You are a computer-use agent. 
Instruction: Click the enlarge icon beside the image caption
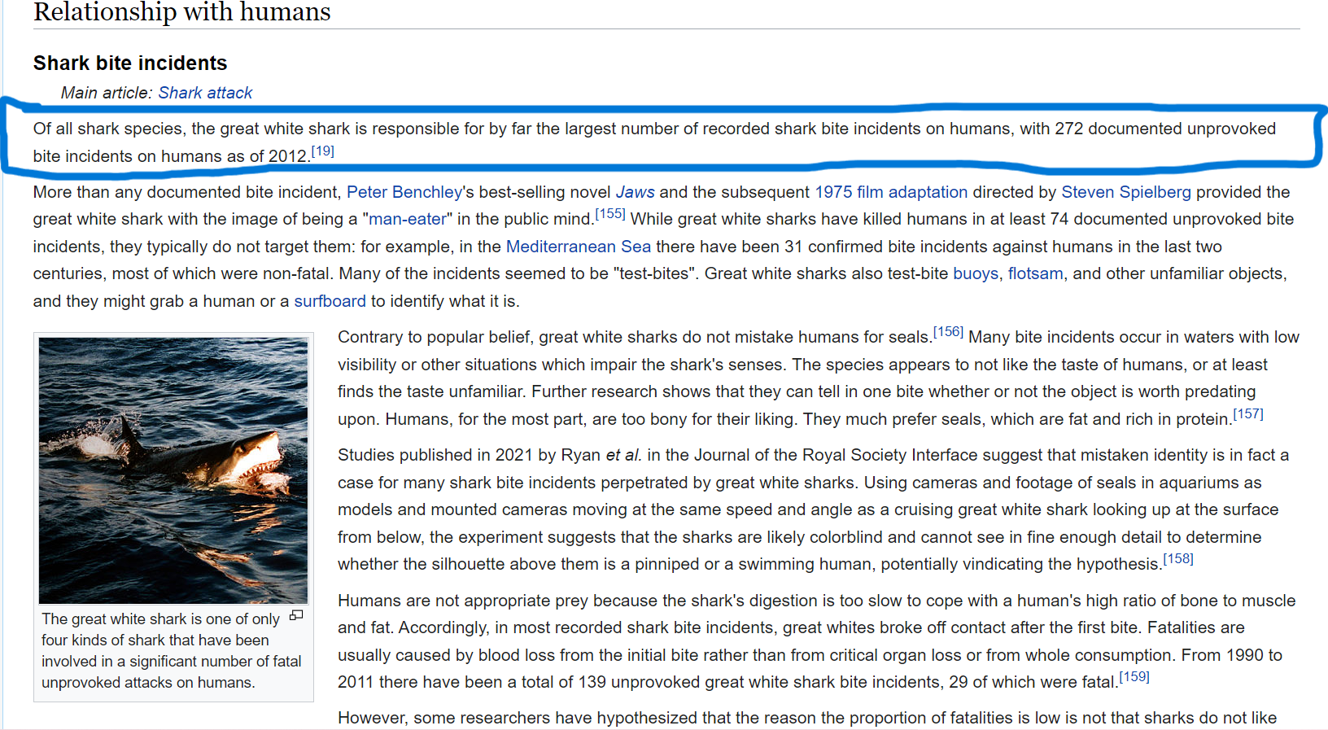coord(296,616)
